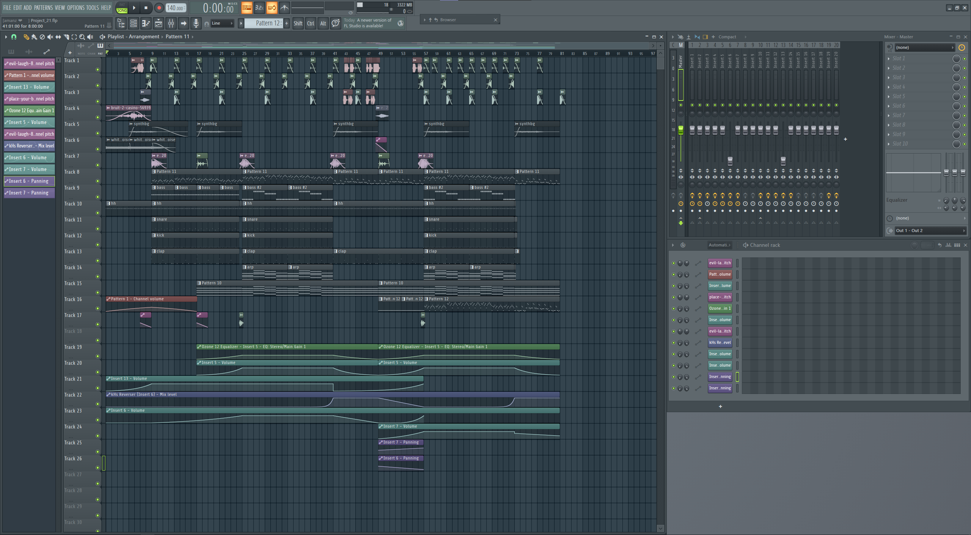Select the Slice tool in playlist toolbar
The width and height of the screenshot is (971, 535).
coord(66,37)
